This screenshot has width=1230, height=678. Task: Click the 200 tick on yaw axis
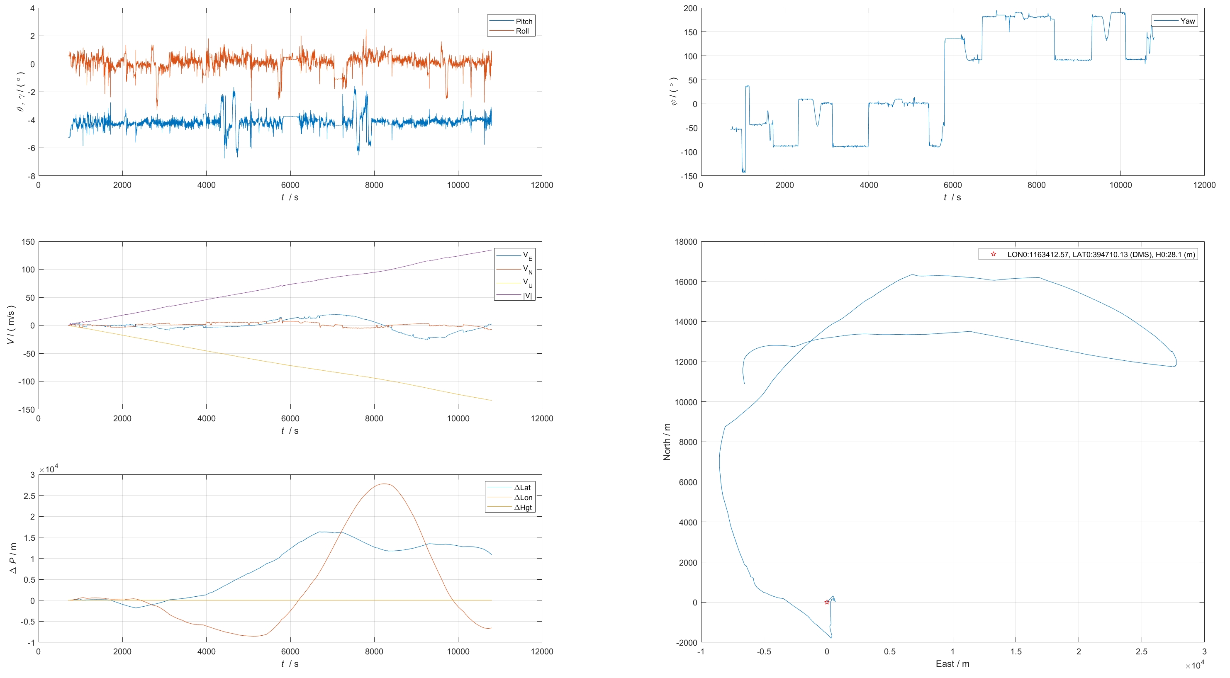point(690,8)
